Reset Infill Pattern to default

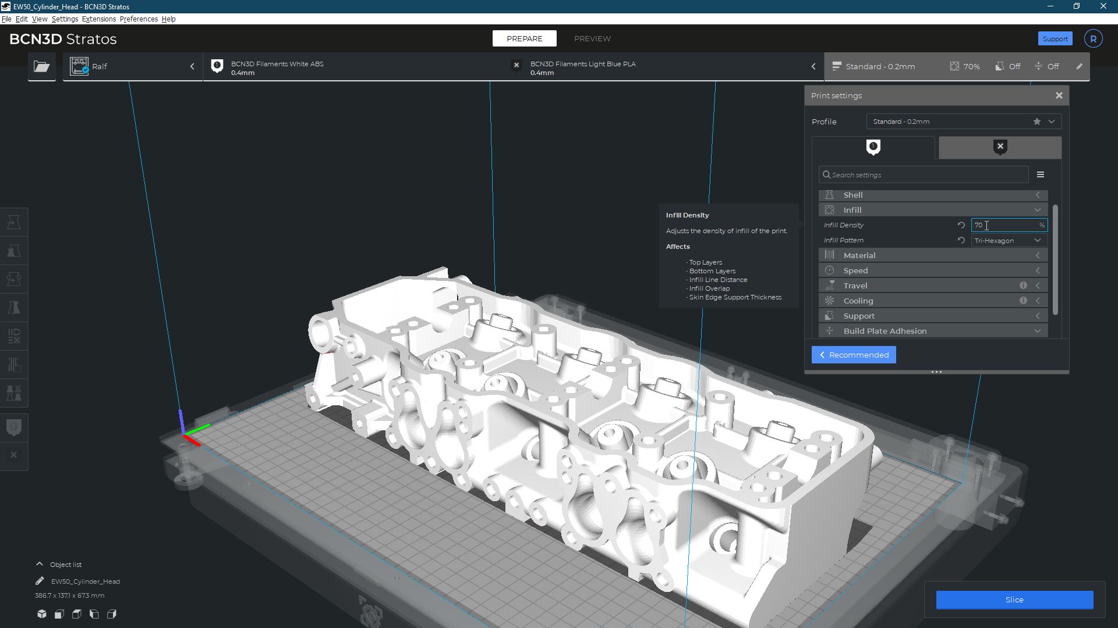(961, 240)
